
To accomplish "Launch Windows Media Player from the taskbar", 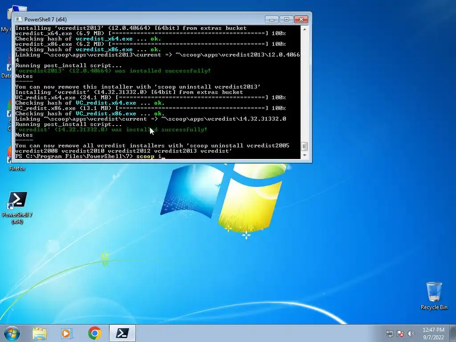I will click(x=67, y=333).
